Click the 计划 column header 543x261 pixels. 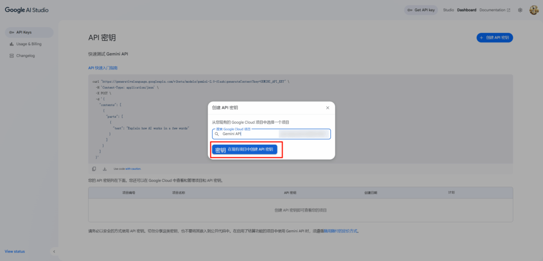451,193
